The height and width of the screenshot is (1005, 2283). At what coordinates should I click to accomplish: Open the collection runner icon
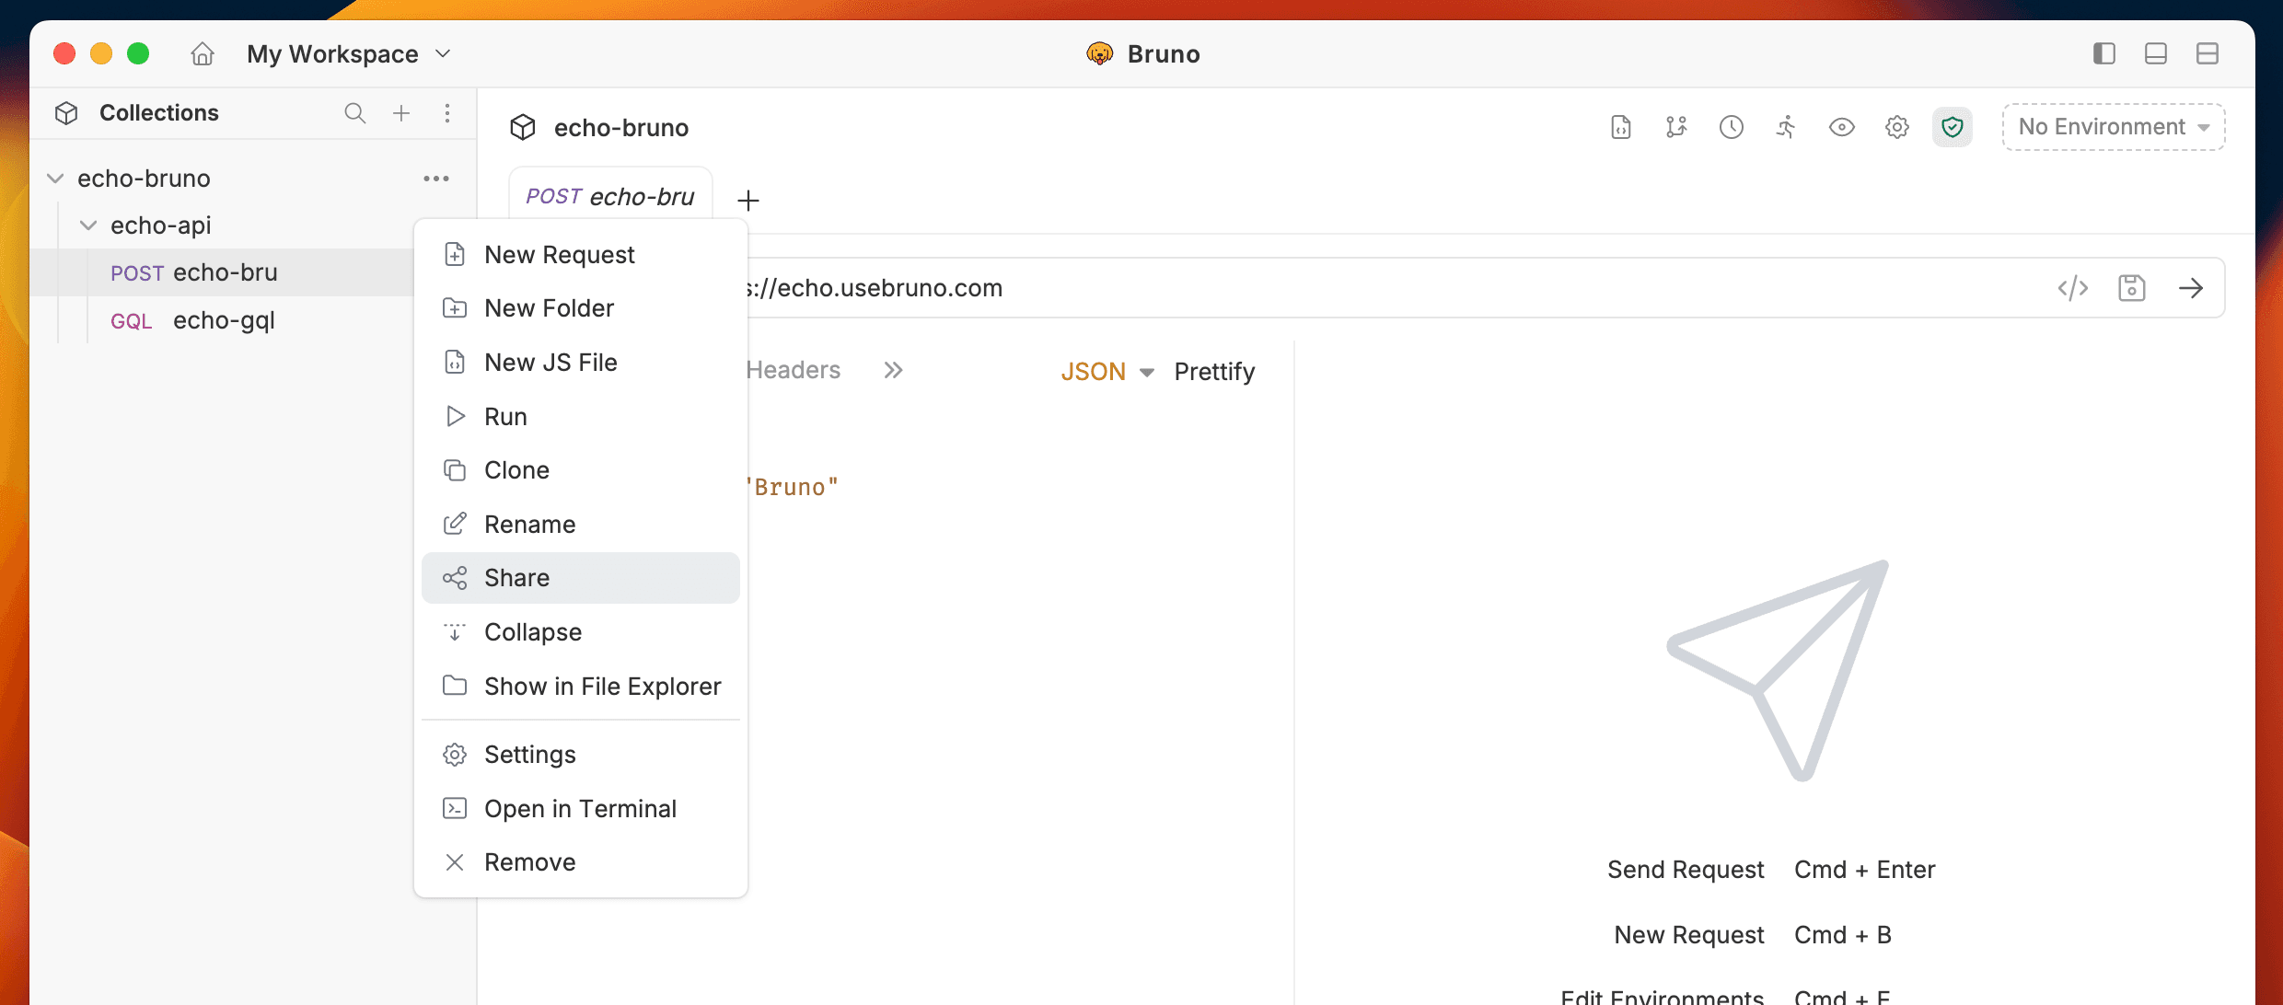click(1786, 127)
